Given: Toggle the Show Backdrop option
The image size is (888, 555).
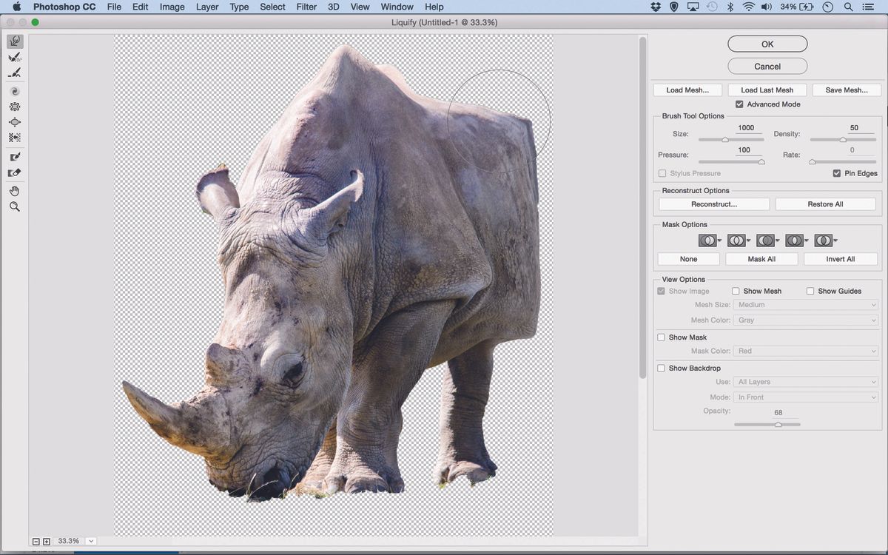Looking at the screenshot, I should point(661,368).
